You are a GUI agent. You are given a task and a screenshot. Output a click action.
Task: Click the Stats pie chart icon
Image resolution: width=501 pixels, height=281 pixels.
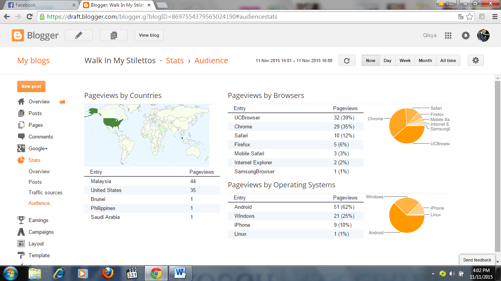[x=21, y=160]
